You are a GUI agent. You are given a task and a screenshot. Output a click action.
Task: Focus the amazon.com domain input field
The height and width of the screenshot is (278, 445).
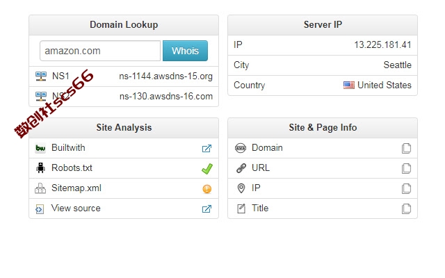(100, 51)
